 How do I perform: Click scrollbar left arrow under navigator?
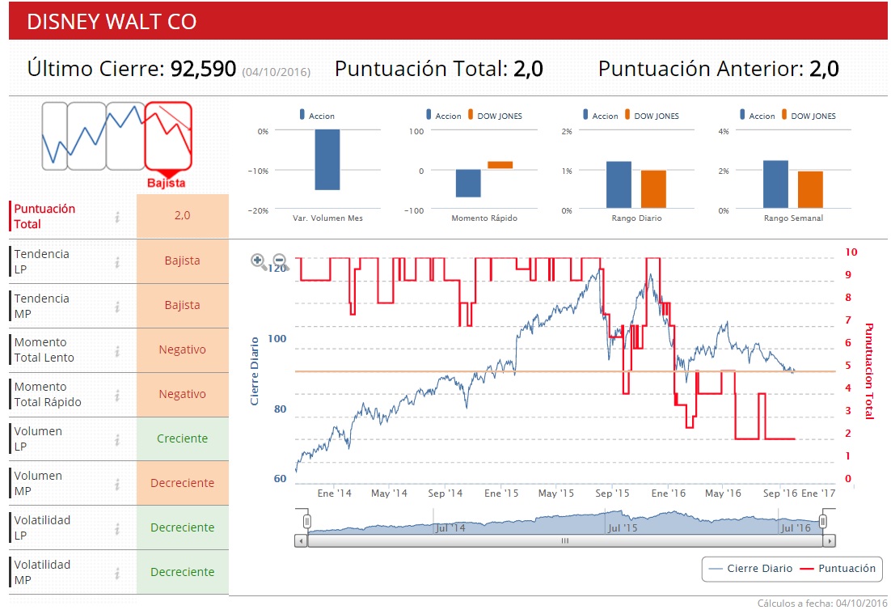[x=301, y=540]
